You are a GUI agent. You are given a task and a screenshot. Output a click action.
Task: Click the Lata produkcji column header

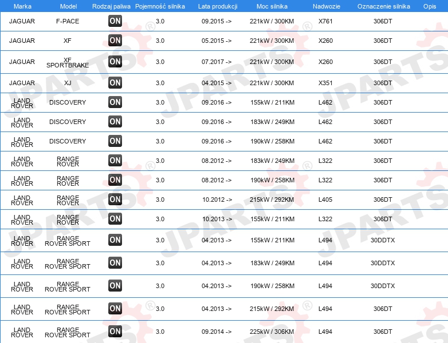point(218,6)
